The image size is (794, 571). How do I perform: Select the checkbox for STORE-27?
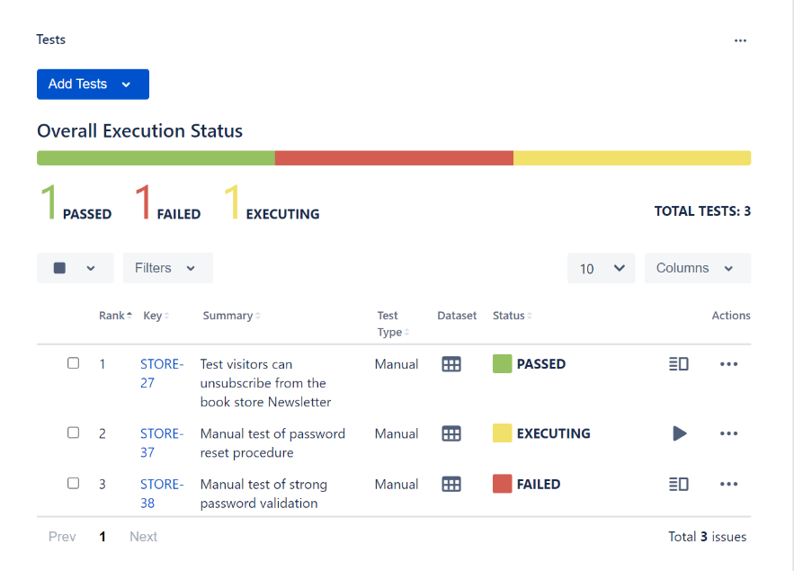(73, 356)
